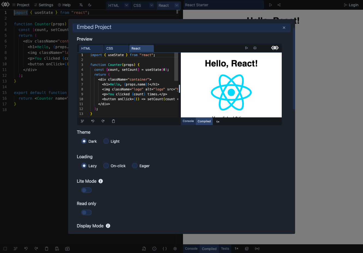Click the LiveCodes logo in embed preview
363x253 pixels.
click(x=275, y=48)
